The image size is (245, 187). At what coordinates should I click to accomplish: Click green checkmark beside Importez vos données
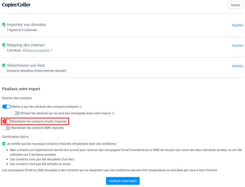[x=4, y=25]
